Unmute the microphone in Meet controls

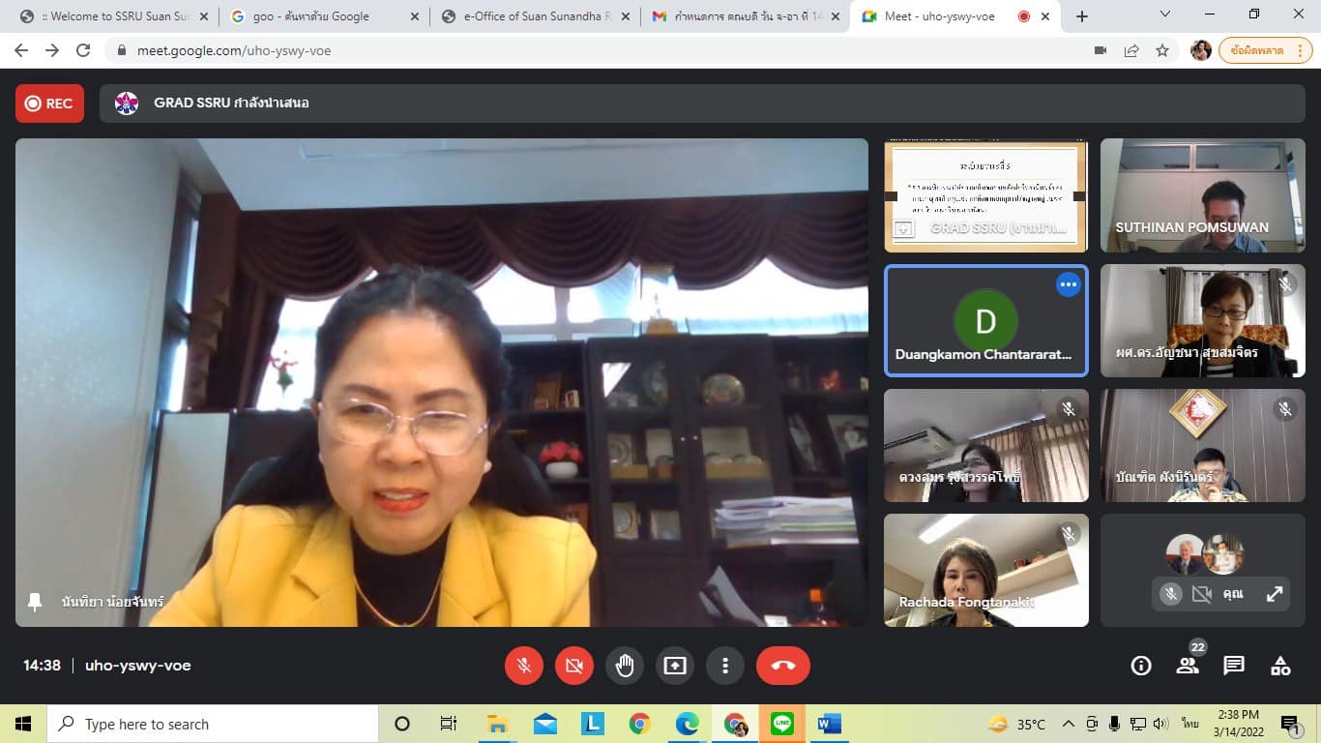(524, 666)
